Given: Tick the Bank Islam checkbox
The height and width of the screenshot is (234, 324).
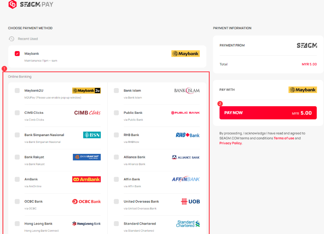Looking at the screenshot, I should [x=116, y=91].
